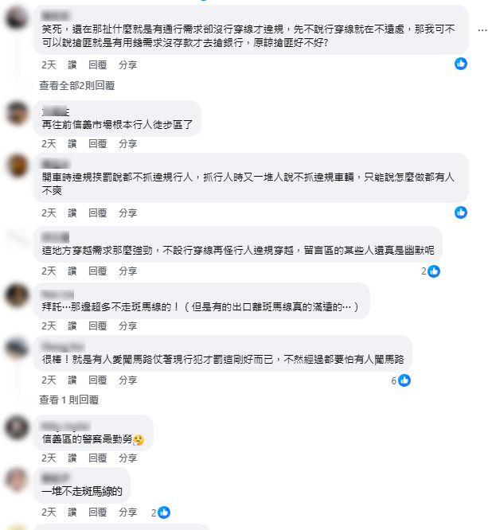The height and width of the screenshot is (530, 488).
Task: Expand 查看全部2則回覆 under the first comment
Action: 77,85
